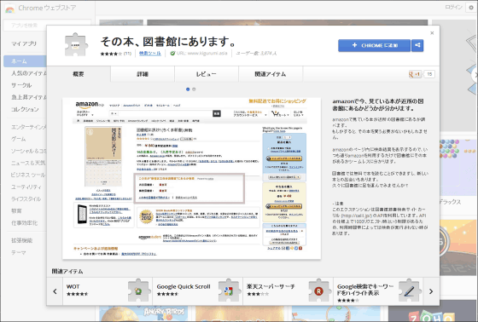Select ゲーム category in sidebar
Viewport: 478px width, 322px height.
(x=19, y=139)
